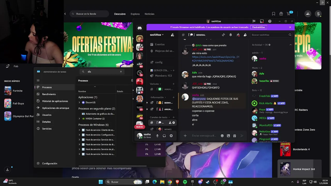This screenshot has height=186, width=331.
Task: Open Epic friends icon
Action: (x=308, y=14)
